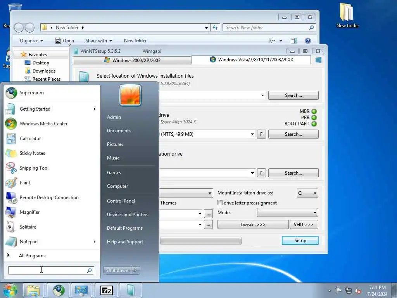This screenshot has height=298, width=397.
Task: Click F button beside boot drive
Action: (261, 134)
